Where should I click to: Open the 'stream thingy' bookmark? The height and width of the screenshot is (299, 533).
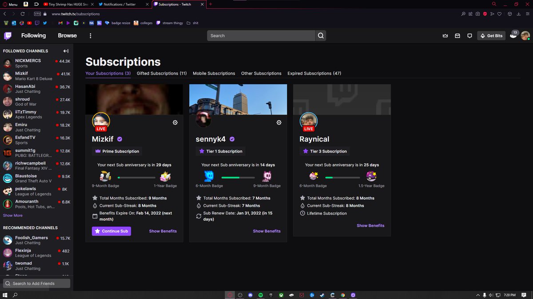point(170,23)
